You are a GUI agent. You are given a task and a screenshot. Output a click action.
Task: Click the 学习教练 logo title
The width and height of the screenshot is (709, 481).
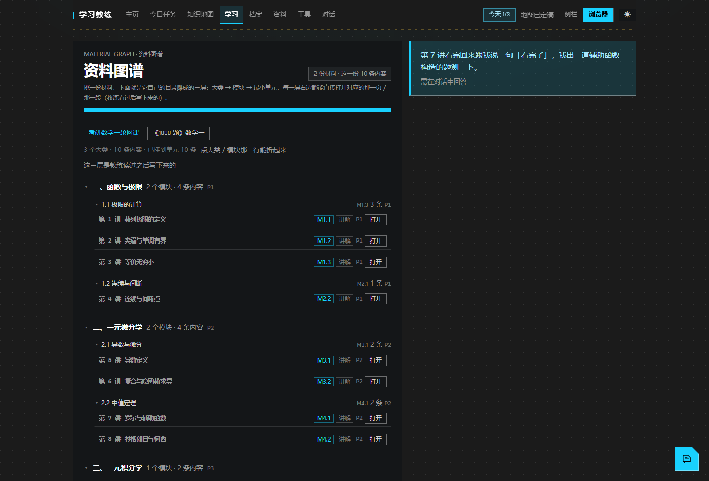click(95, 15)
